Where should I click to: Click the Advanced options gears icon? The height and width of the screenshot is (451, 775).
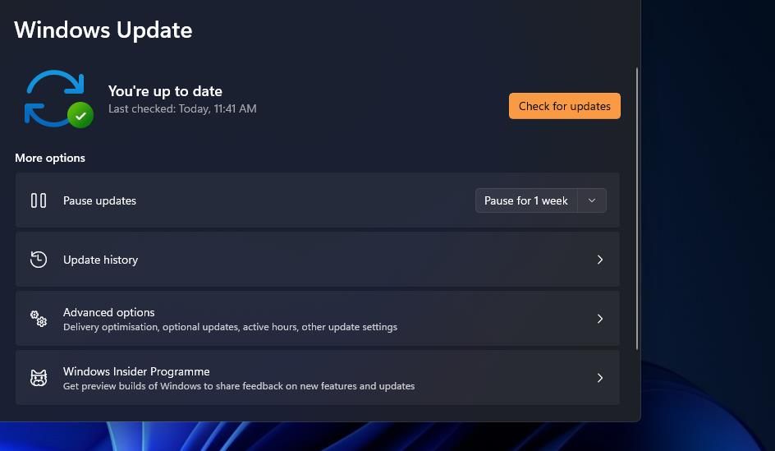(x=39, y=319)
